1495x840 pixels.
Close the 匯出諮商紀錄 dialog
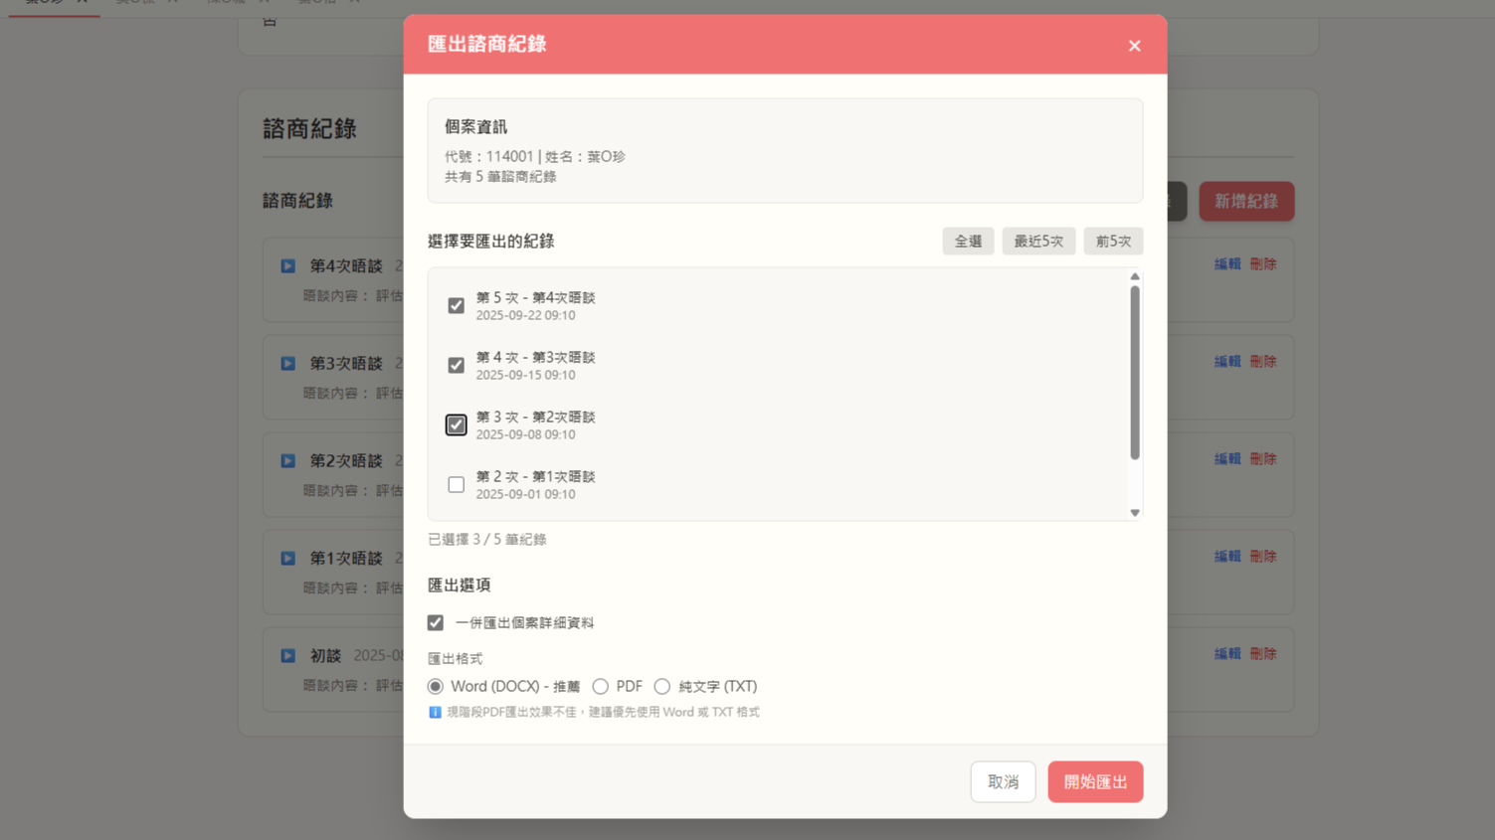1134,46
